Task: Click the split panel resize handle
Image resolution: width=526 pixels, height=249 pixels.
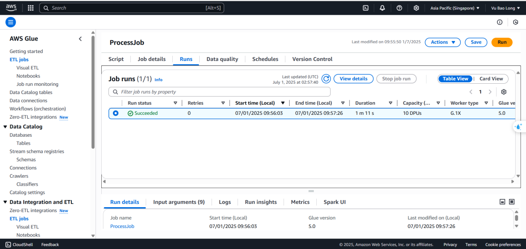Action: 311,191
